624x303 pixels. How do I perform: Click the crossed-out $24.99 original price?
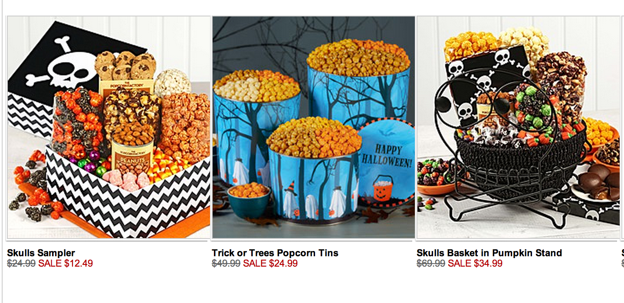coord(21,263)
